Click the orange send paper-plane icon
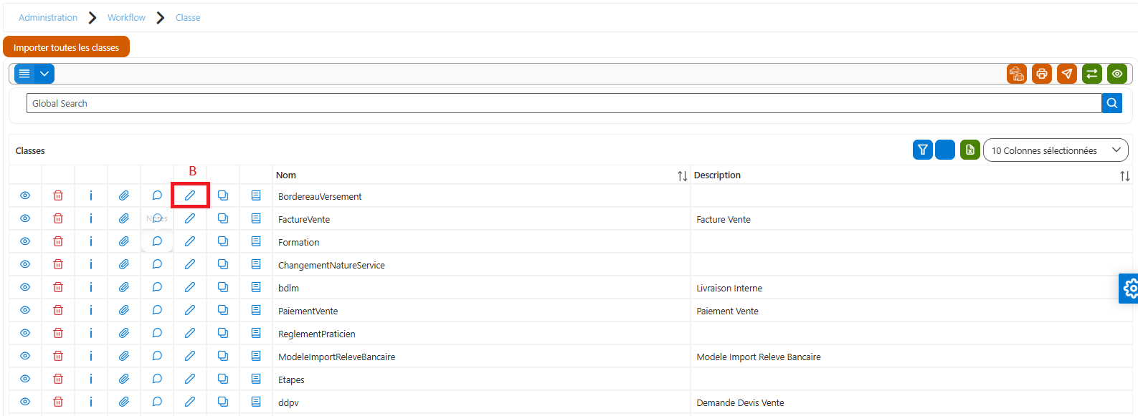Screen dimensions: 1138x416 1067,74
